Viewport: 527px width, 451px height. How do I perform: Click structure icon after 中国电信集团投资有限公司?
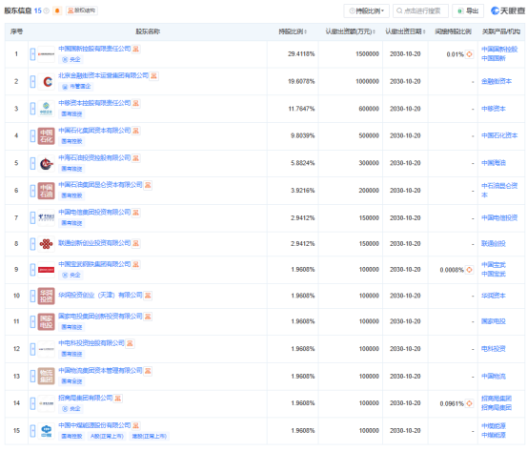[135, 213]
